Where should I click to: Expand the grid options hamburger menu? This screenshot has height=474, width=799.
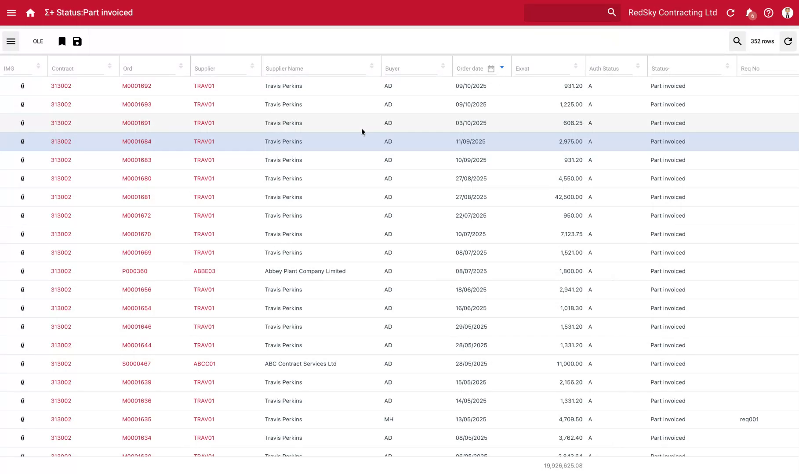tap(11, 41)
